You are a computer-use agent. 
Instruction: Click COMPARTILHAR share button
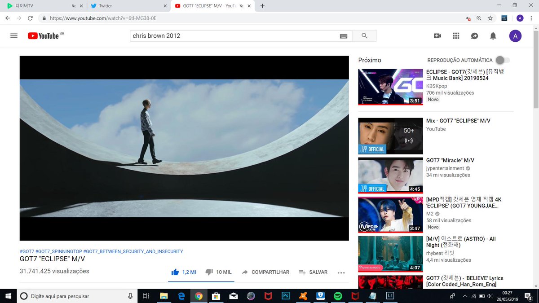[x=265, y=272]
